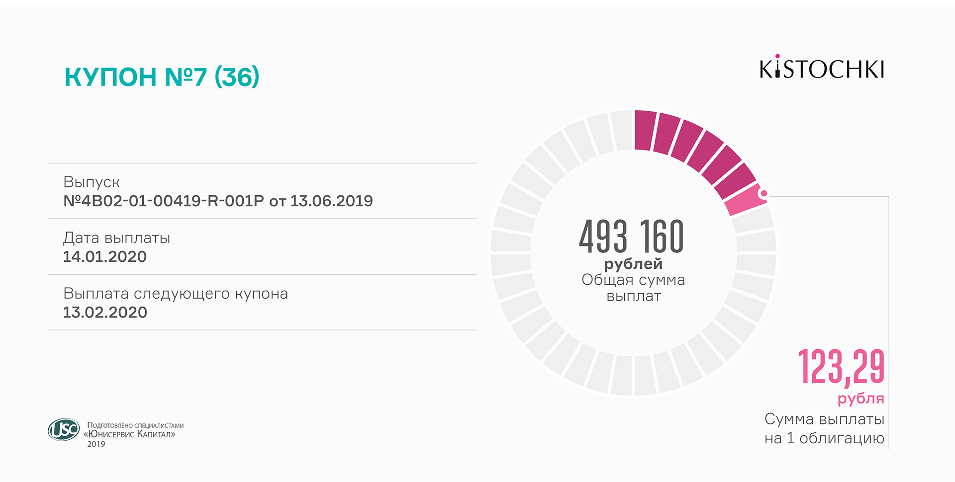
Task: Click the "КУПОН №7 (36)" heading
Action: pos(162,77)
